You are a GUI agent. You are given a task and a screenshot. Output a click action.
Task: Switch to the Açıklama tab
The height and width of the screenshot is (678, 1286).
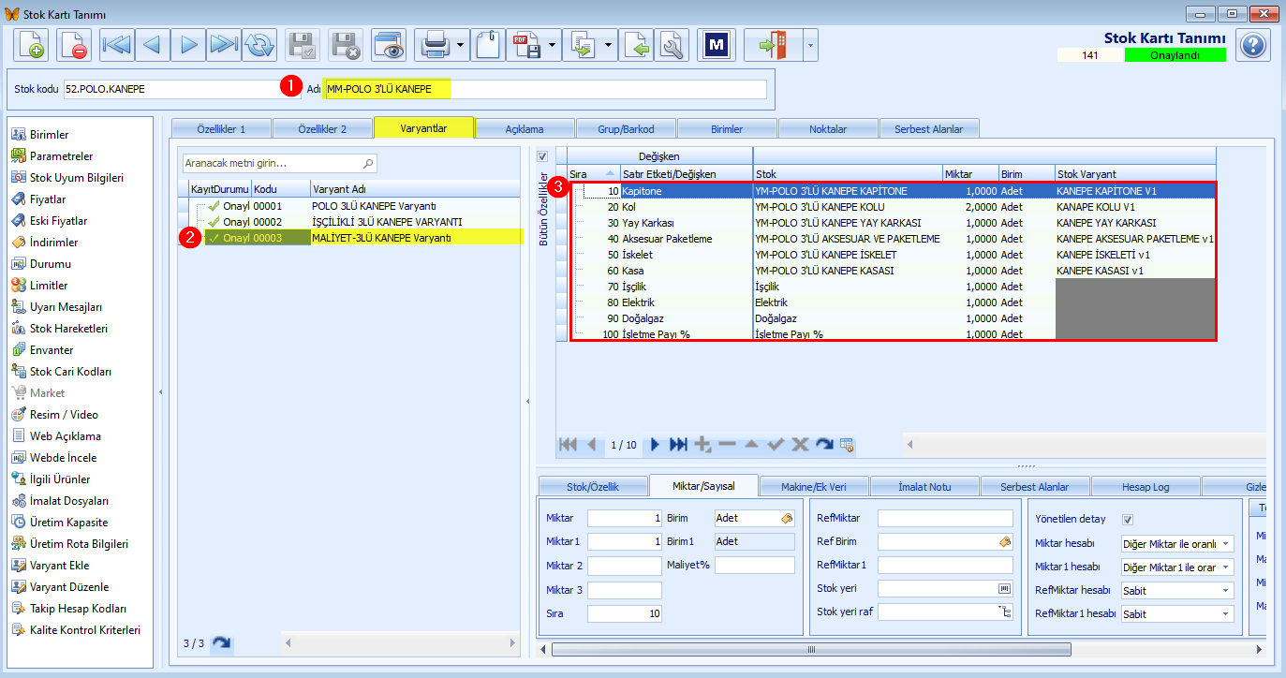[x=525, y=128]
